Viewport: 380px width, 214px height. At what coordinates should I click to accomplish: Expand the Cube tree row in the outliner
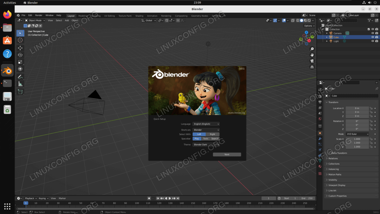pyautogui.click(x=327, y=37)
